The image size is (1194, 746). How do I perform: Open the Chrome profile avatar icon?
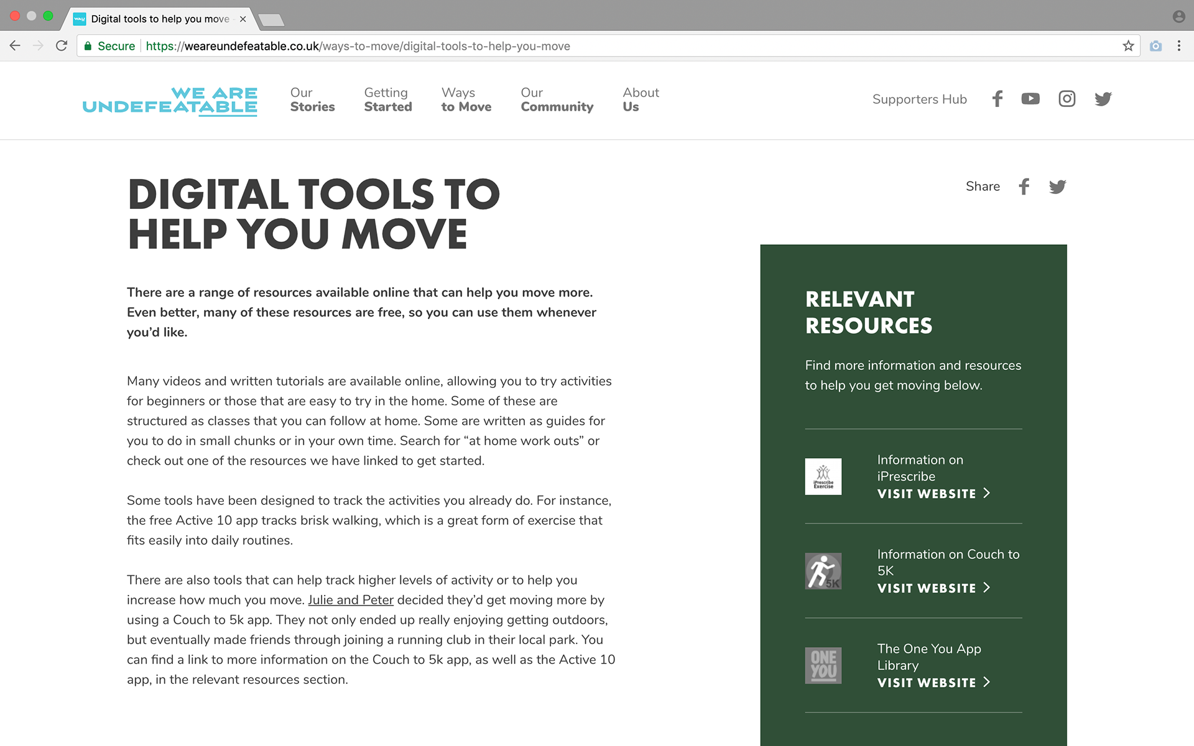click(x=1179, y=17)
